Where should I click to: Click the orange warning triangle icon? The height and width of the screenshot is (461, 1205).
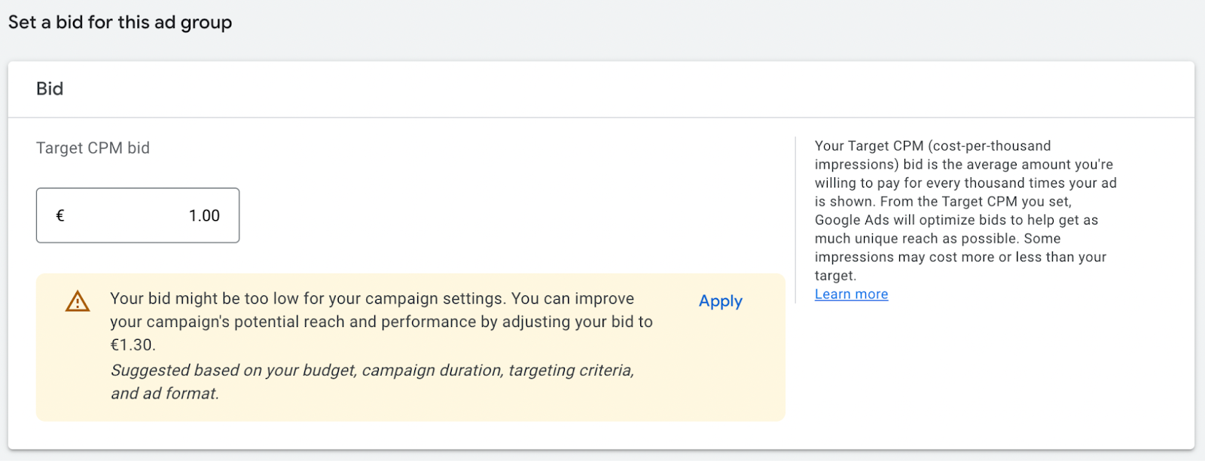tap(78, 301)
